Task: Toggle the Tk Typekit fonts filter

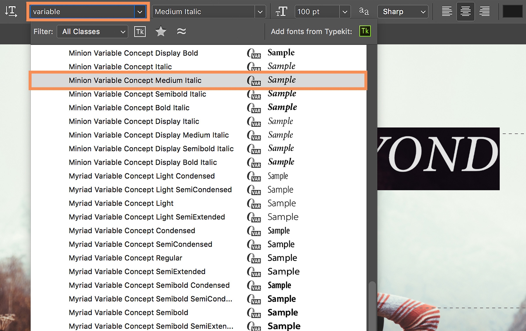Action: pyautogui.click(x=140, y=31)
